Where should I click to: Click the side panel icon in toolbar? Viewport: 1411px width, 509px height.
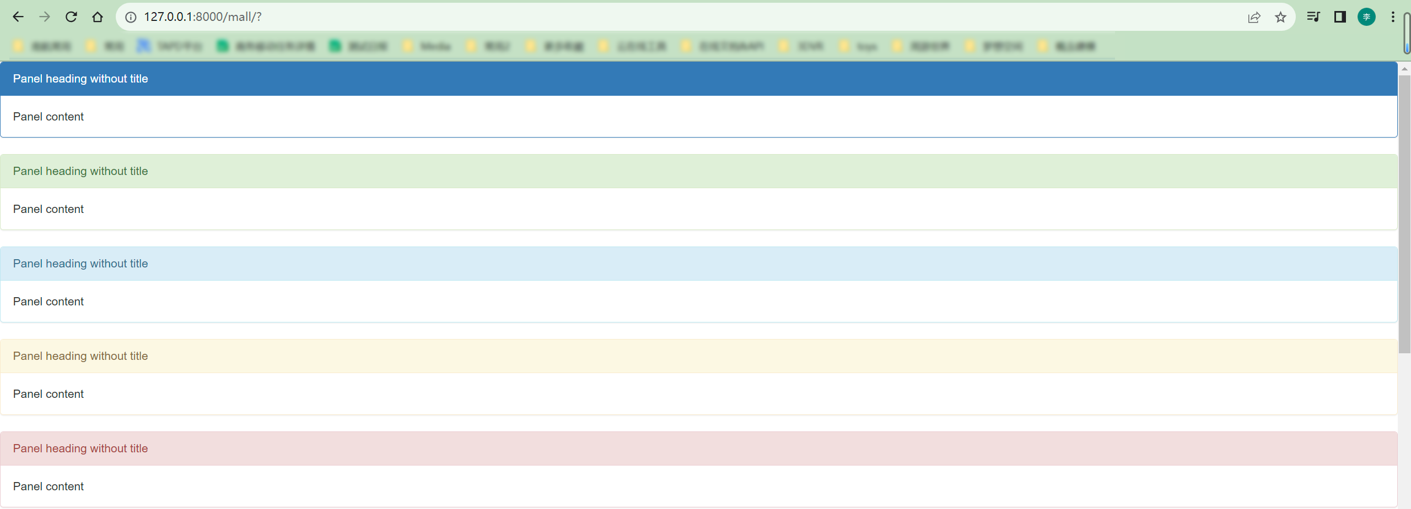1340,17
